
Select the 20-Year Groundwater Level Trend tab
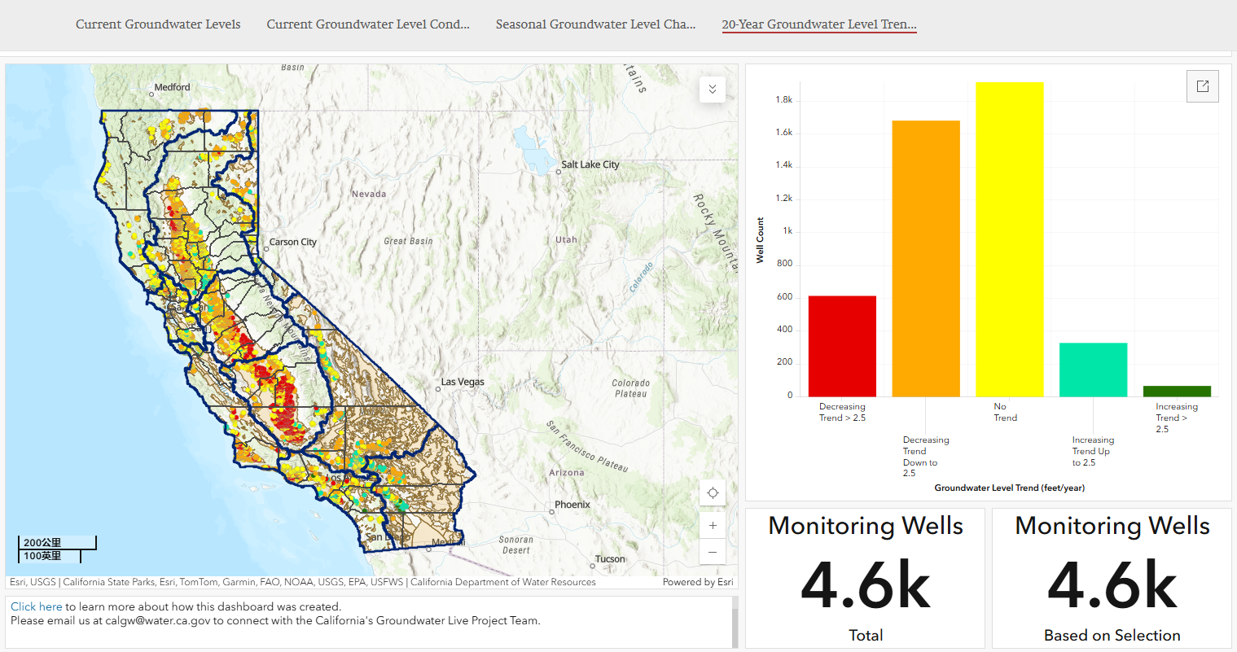818,24
